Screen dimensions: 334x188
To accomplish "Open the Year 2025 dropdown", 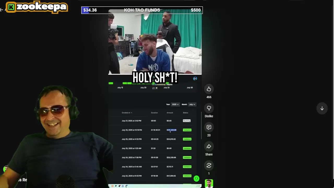I will tap(175, 104).
